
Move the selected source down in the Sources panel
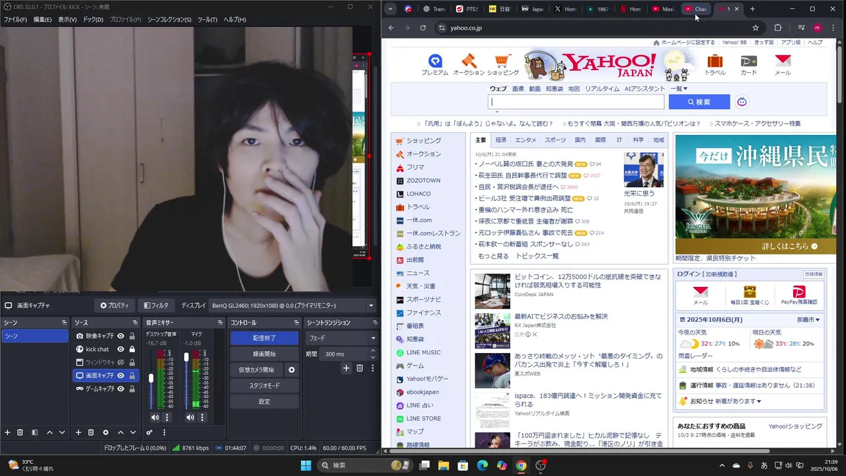coord(133,432)
